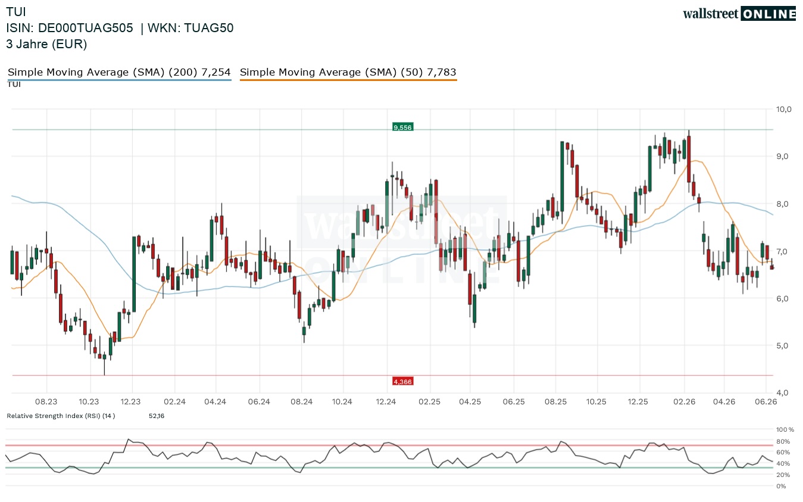Click the 06.26 date axis label
Screen dimensions: 803x502
point(766,402)
